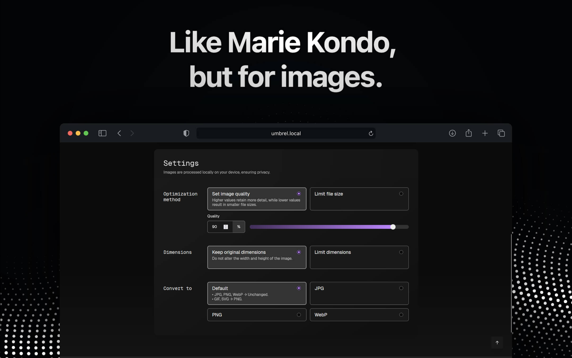Open the downloads list
The width and height of the screenshot is (572, 358).
[453, 133]
